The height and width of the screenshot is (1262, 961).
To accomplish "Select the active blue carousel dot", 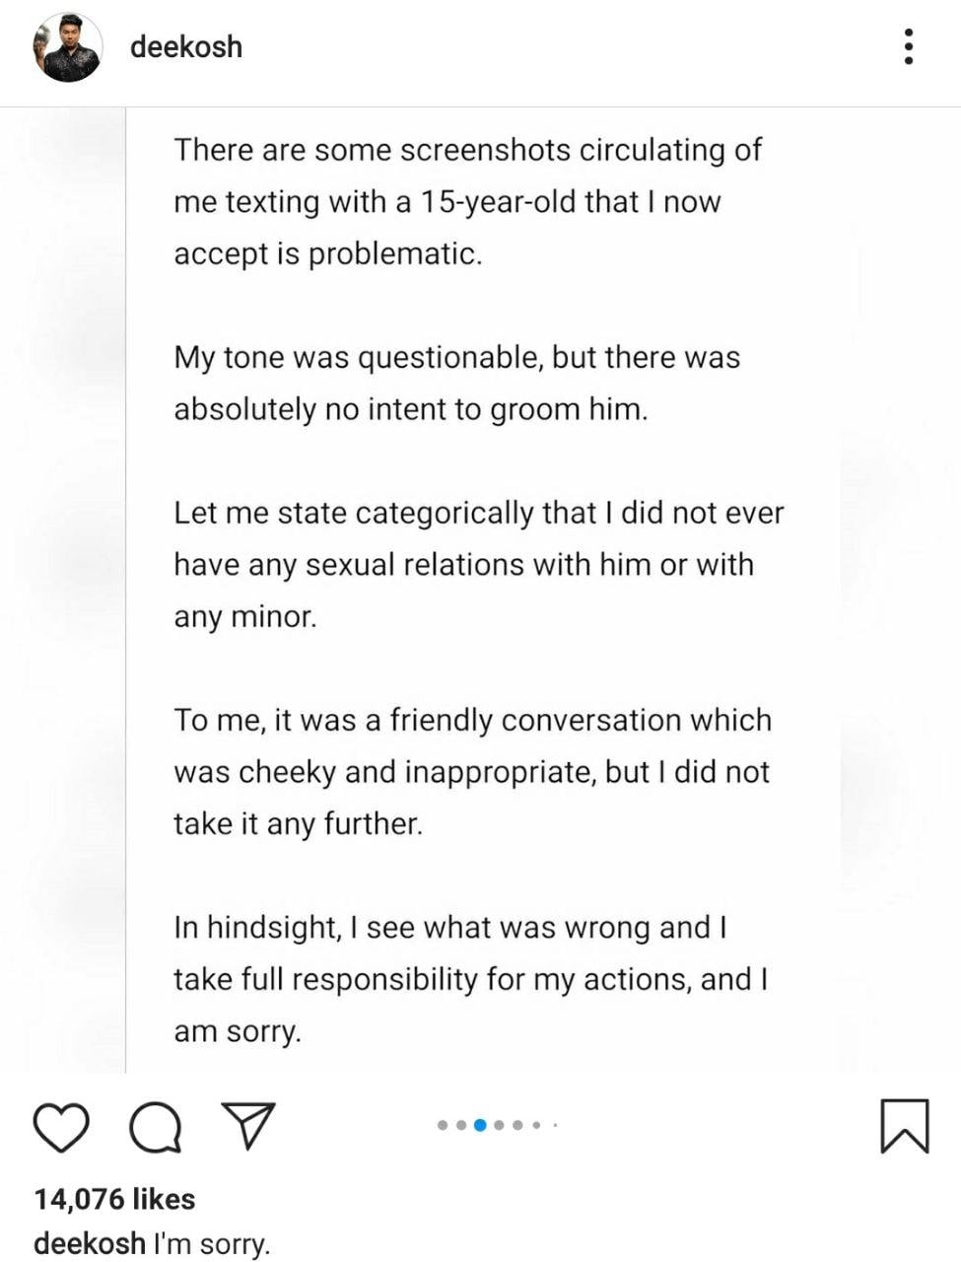I will 480,1125.
